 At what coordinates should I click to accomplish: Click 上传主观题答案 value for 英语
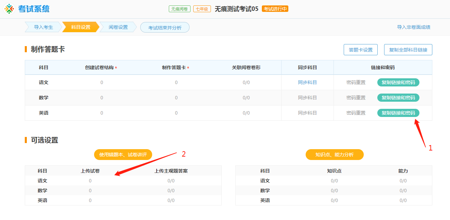171,200
